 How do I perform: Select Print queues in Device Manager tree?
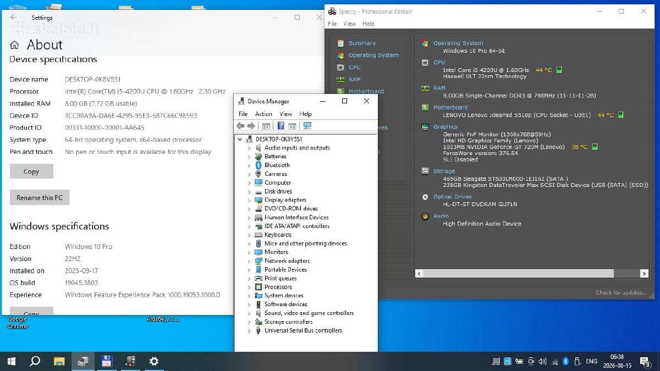(x=280, y=279)
